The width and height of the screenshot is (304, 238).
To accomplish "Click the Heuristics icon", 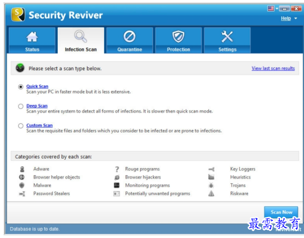I will [x=211, y=177].
